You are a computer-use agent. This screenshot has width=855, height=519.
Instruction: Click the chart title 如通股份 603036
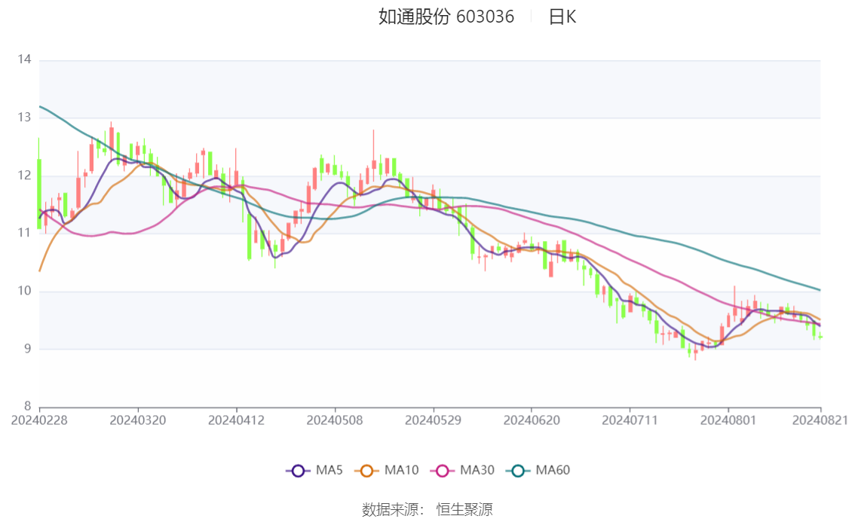coord(446,17)
